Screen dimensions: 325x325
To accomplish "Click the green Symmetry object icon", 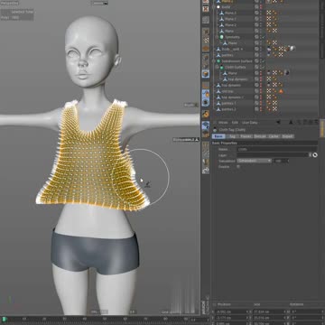I will [x=221, y=37].
